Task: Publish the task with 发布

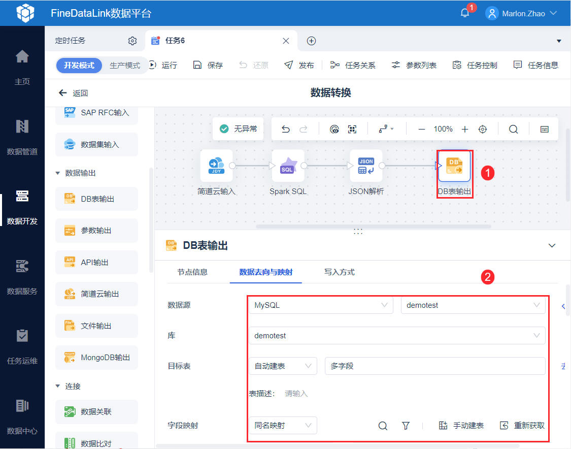Action: [x=299, y=65]
